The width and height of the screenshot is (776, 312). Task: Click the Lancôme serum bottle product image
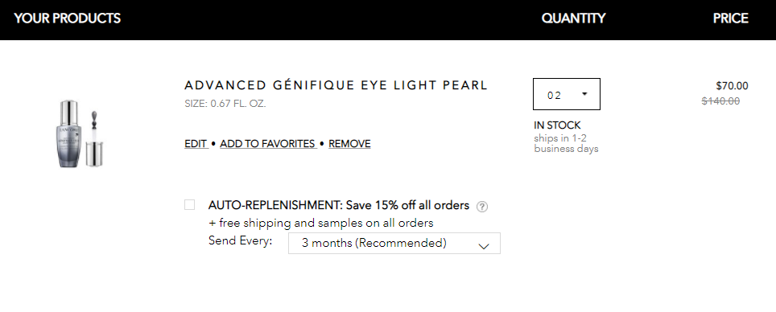[80, 133]
